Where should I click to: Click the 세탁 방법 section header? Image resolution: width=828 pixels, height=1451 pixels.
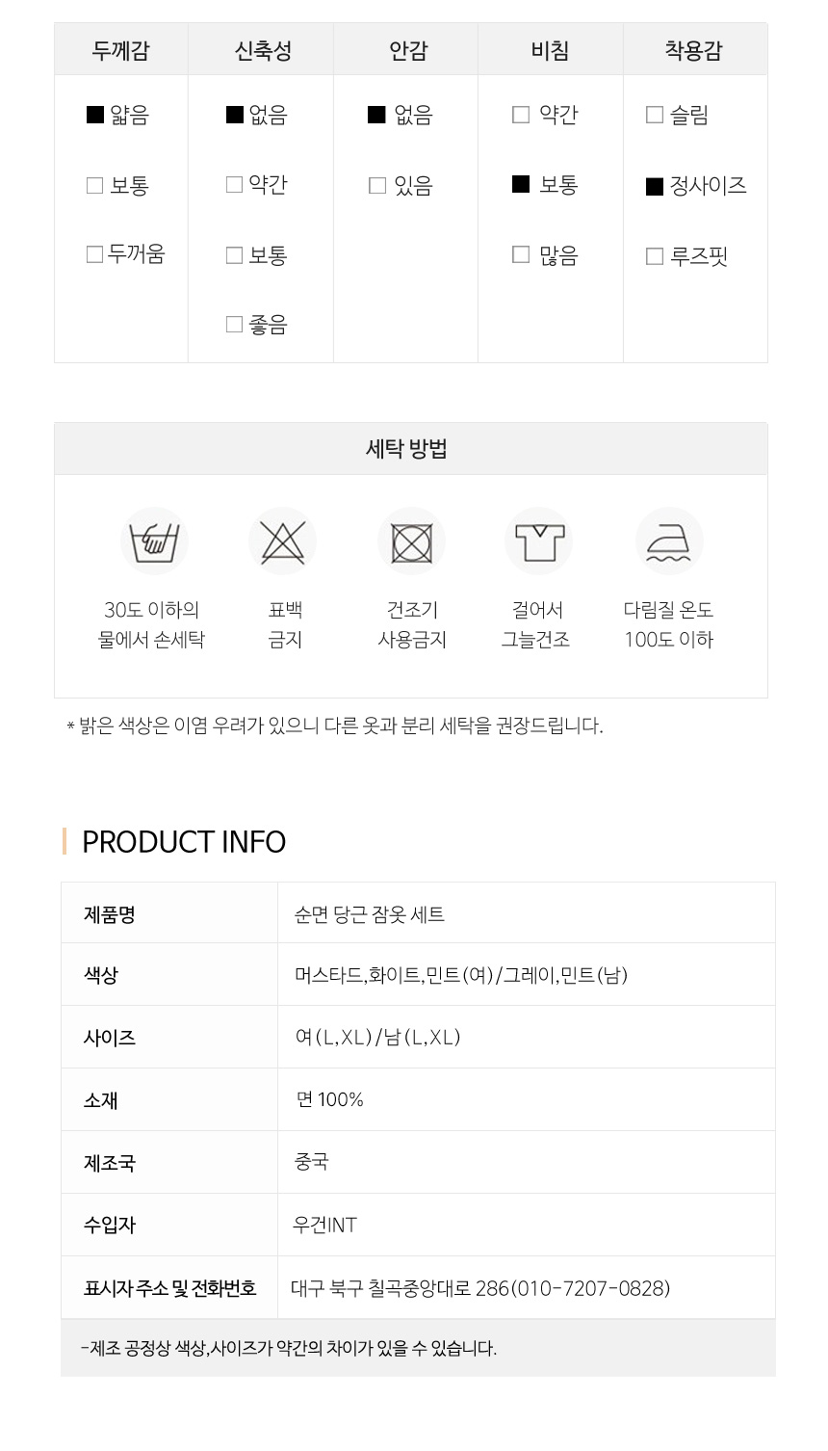click(x=406, y=449)
